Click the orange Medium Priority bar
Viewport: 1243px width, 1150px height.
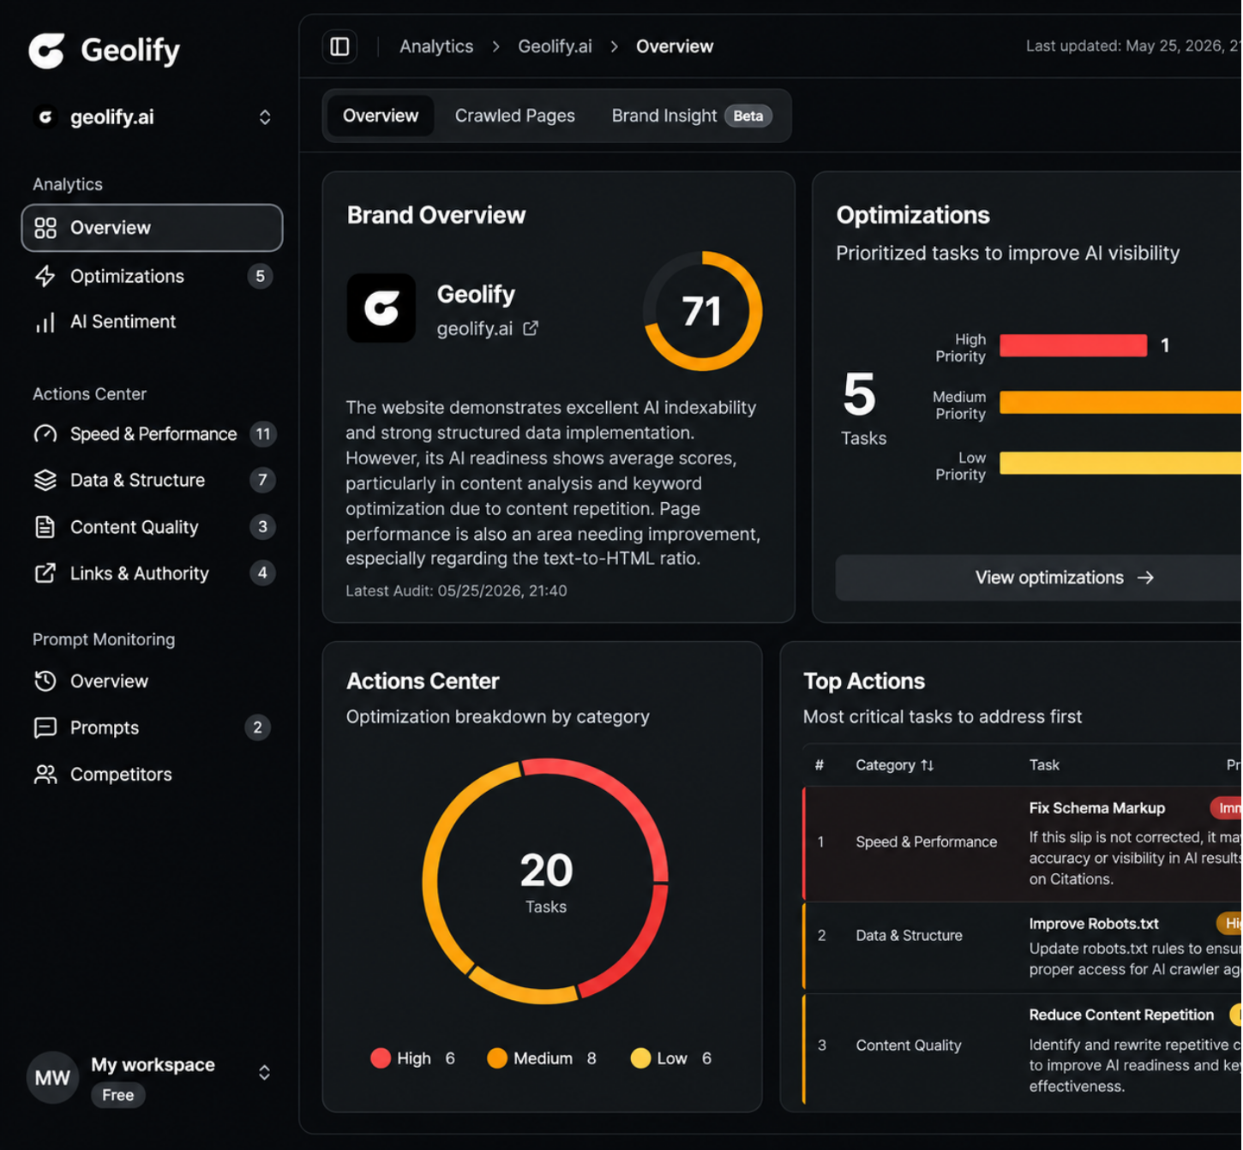(1121, 403)
